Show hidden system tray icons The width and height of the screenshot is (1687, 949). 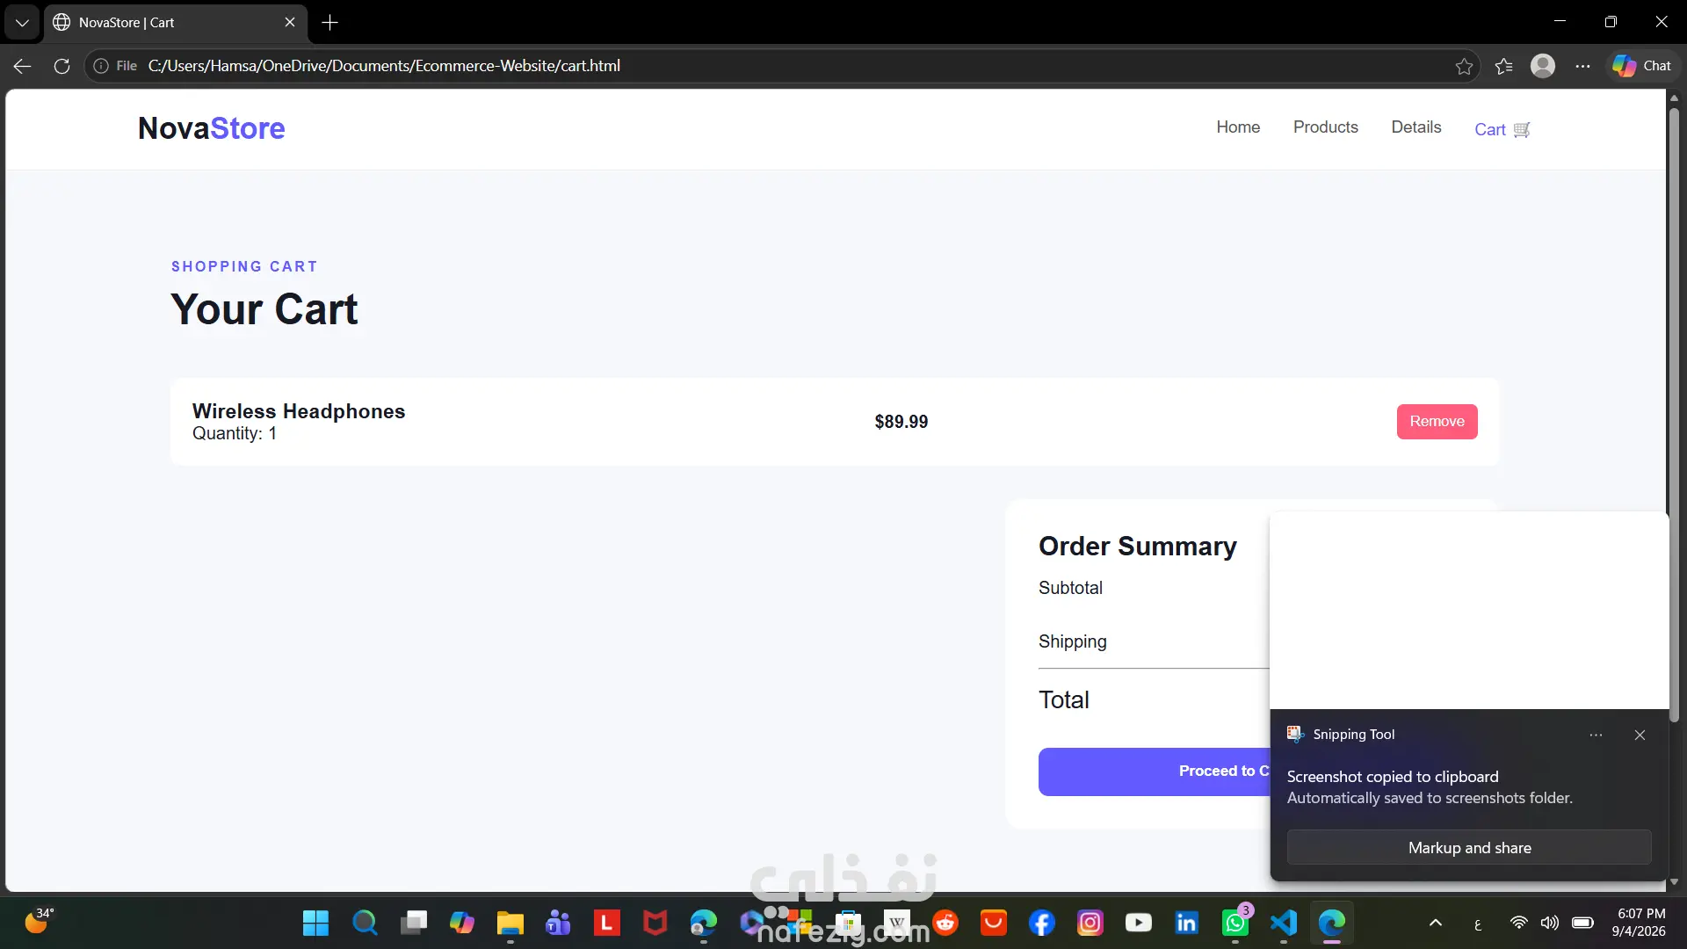click(x=1436, y=923)
